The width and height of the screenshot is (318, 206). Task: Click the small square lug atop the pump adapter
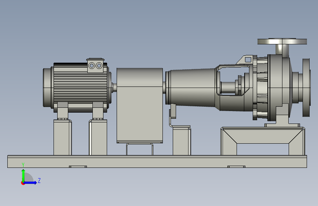pos(248,60)
